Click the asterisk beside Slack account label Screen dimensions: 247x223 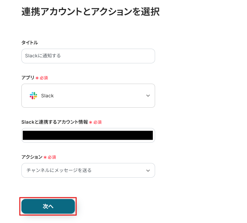point(91,123)
